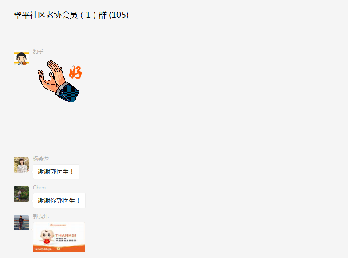This screenshot has width=348, height=258.
Task: Select the 谢谢郭医生！ message bubble
Action: [56, 172]
